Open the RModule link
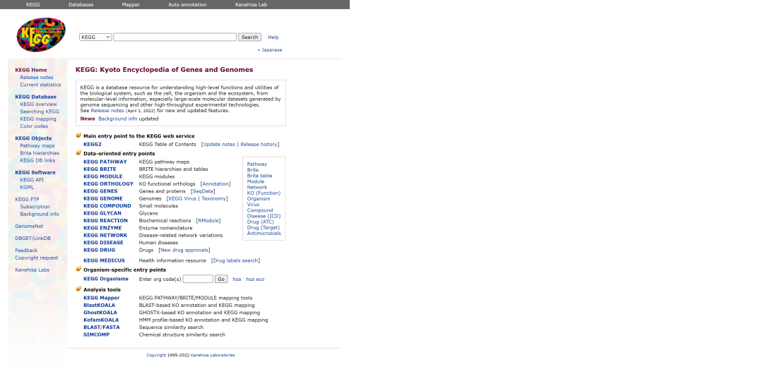The width and height of the screenshot is (763, 367). [208, 221]
